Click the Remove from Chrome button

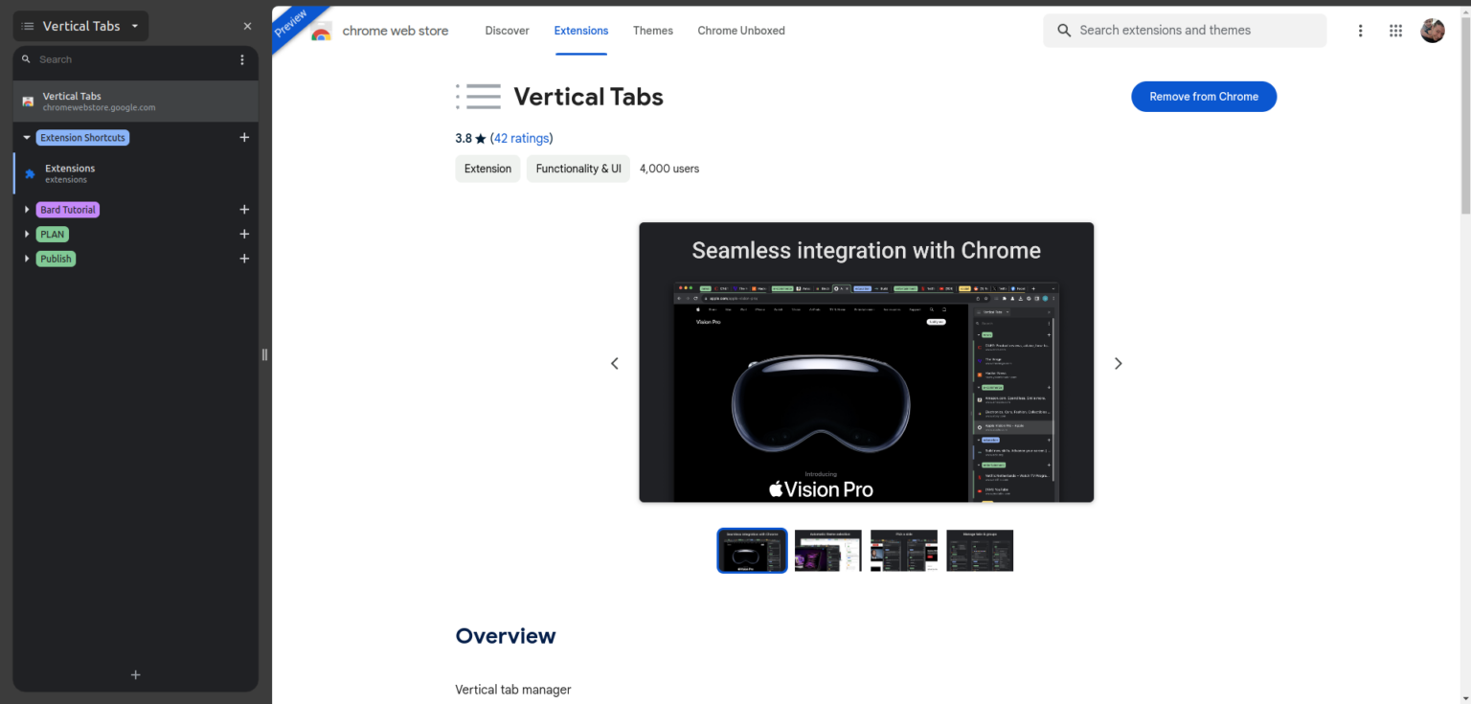tap(1203, 96)
